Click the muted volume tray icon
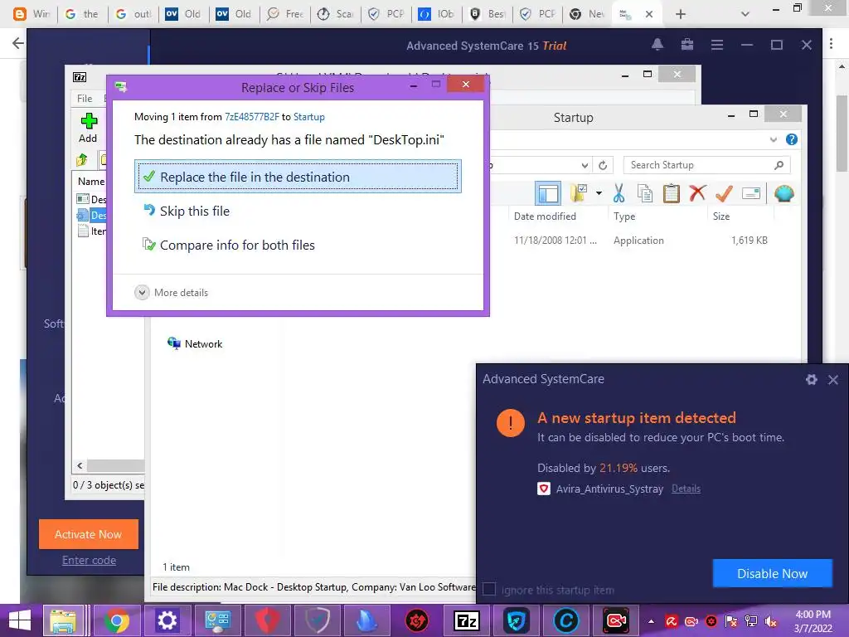This screenshot has height=637, width=849. tap(771, 621)
